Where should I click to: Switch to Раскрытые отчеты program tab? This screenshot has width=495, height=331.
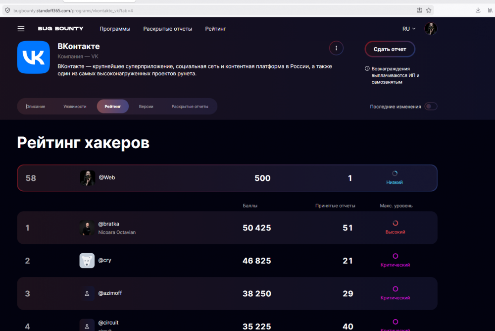coord(190,107)
